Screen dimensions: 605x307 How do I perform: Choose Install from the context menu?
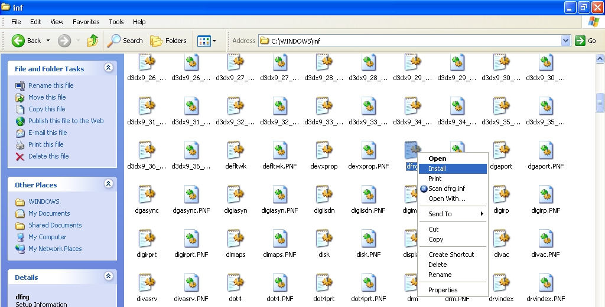(x=437, y=169)
